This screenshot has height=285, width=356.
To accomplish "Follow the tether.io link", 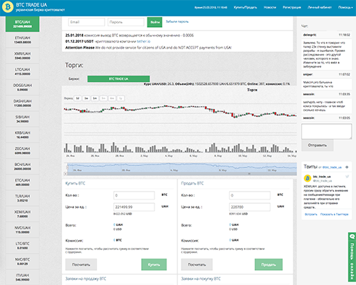I will point(144,41).
